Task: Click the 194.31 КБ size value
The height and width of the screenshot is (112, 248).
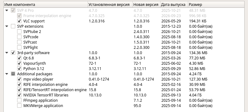Action: [198, 21]
